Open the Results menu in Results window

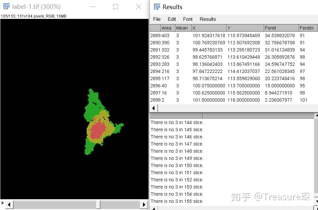pyautogui.click(x=208, y=19)
